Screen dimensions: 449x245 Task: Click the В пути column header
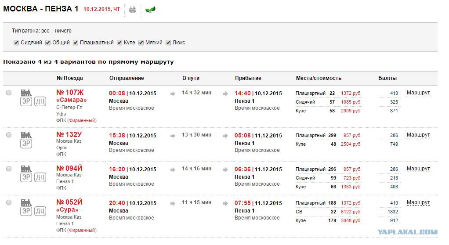191,78
